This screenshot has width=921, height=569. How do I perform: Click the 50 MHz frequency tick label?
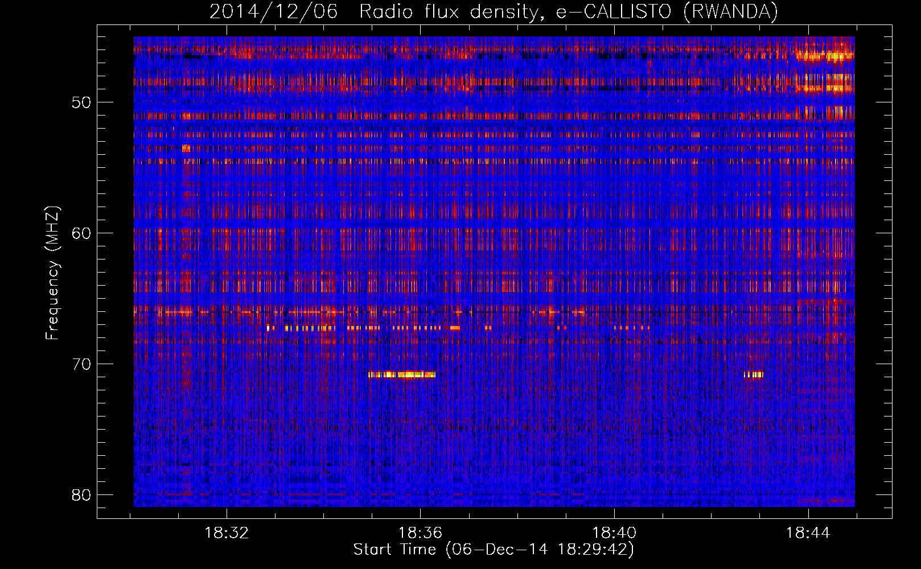81,102
